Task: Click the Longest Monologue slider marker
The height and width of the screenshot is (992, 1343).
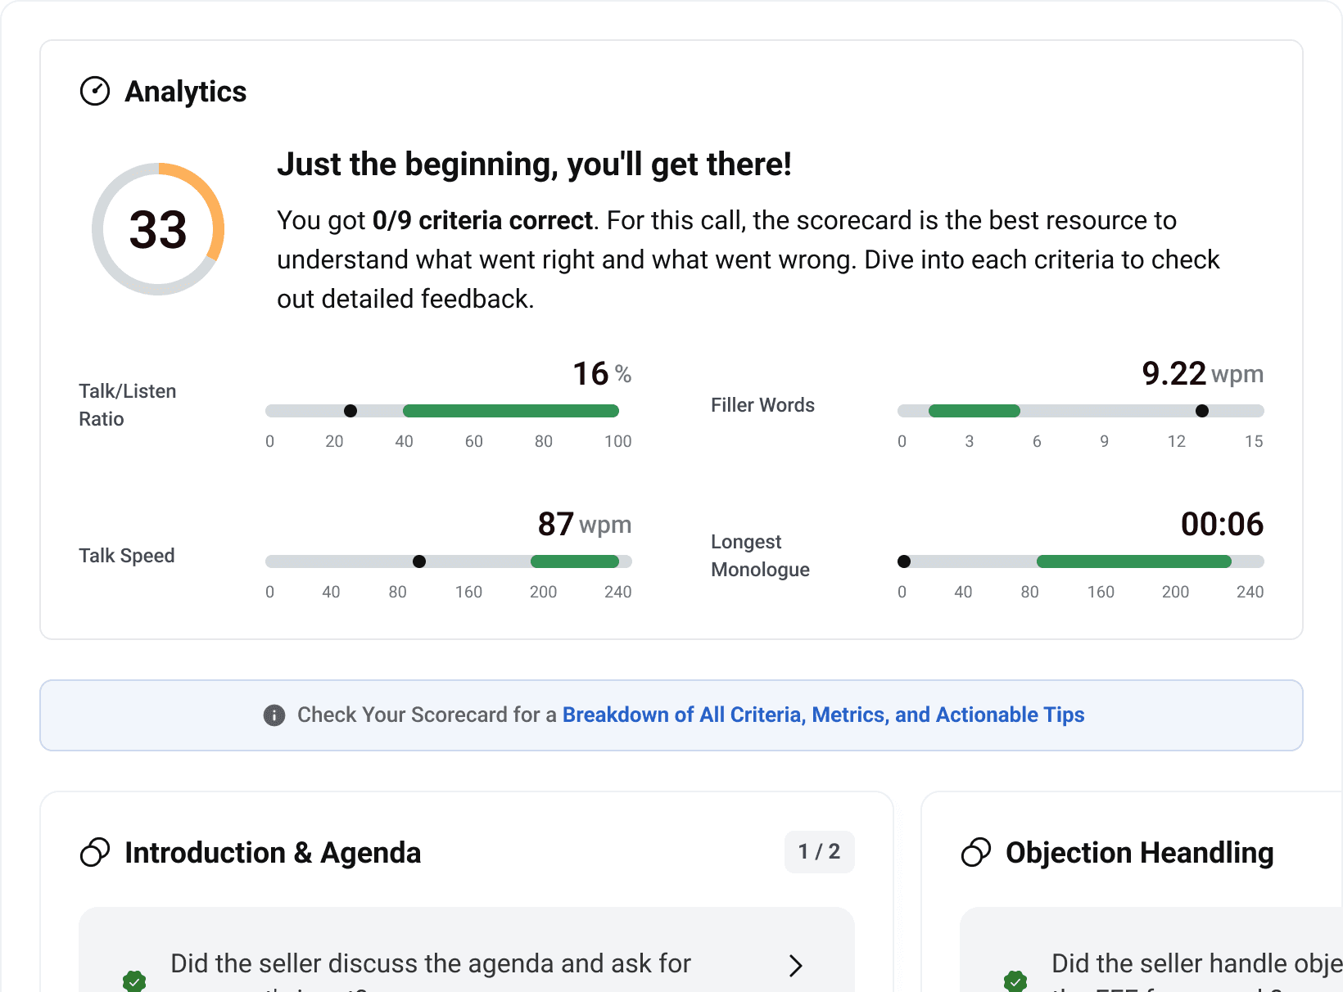Action: click(x=904, y=561)
